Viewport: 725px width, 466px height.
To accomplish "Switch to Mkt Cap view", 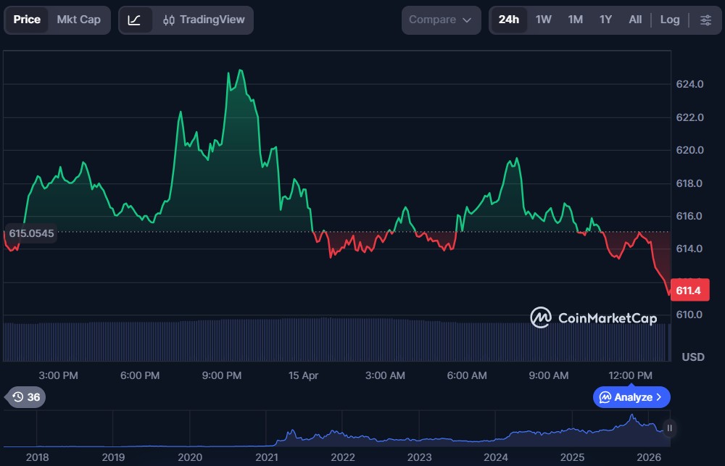I will [79, 20].
